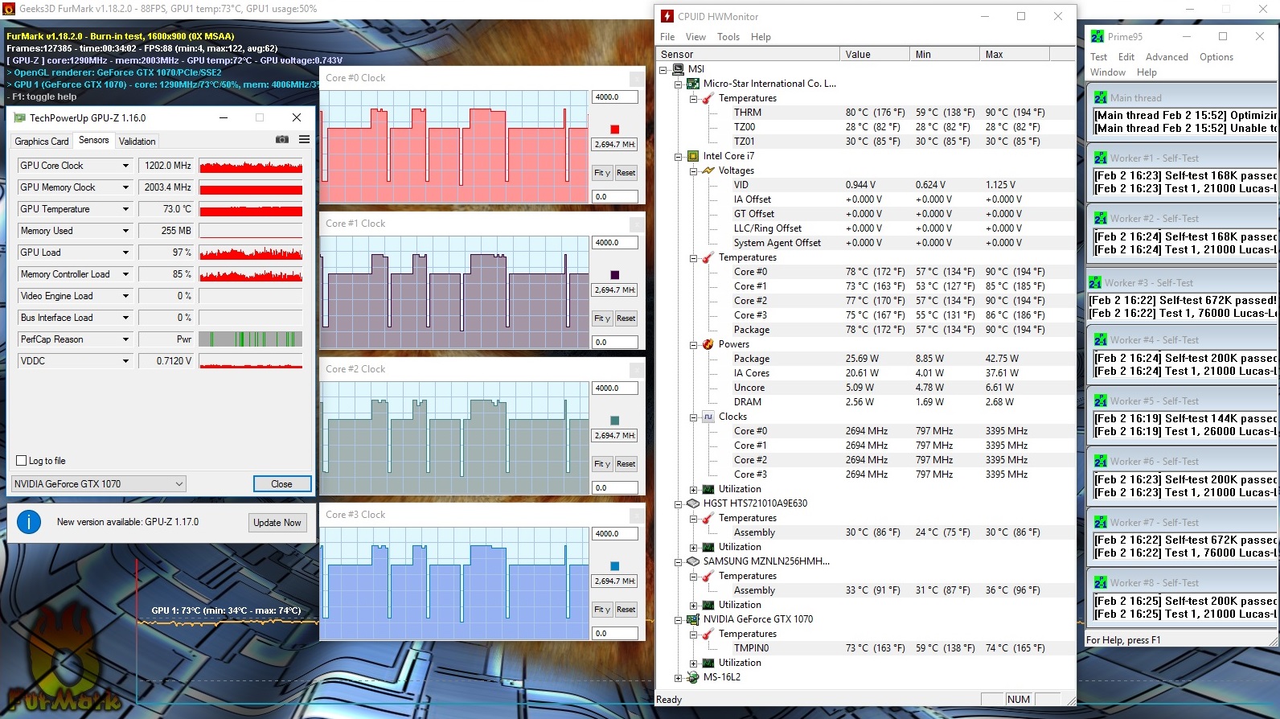Image resolution: width=1280 pixels, height=719 pixels.
Task: Click the MSI computer icon in HWMonitor tree
Action: coord(678,69)
